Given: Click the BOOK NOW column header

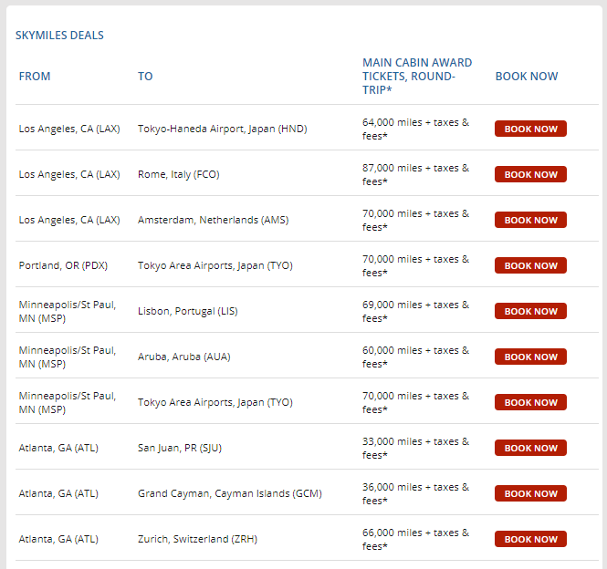Looking at the screenshot, I should (x=527, y=77).
